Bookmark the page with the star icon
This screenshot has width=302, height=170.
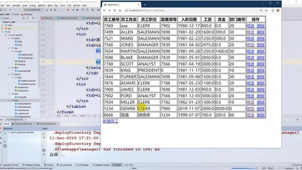(266, 10)
